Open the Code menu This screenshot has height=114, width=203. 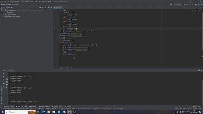(22, 2)
